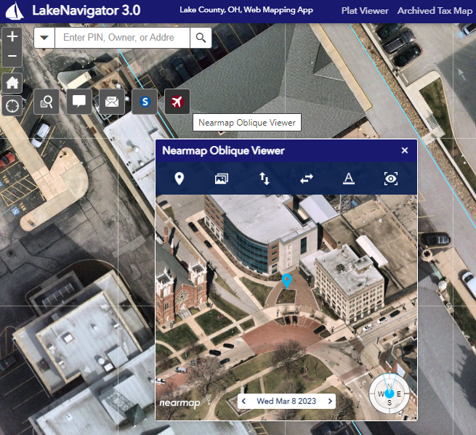Select the location pin tool in viewer
476x435 pixels.
(179, 179)
